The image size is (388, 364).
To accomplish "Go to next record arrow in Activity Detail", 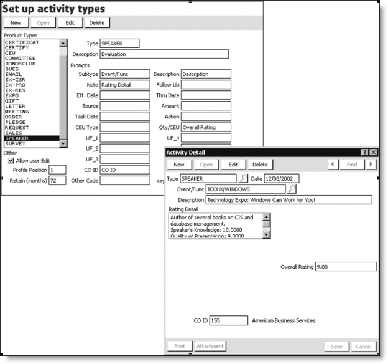I will click(371, 165).
